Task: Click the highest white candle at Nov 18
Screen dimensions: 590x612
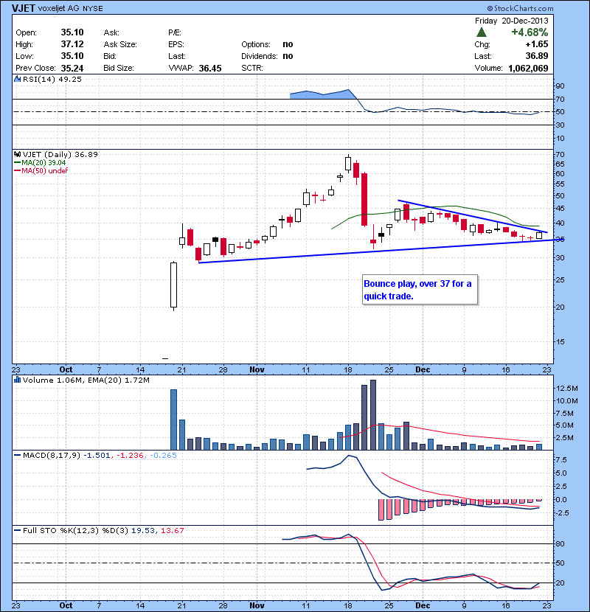Action: [x=348, y=164]
